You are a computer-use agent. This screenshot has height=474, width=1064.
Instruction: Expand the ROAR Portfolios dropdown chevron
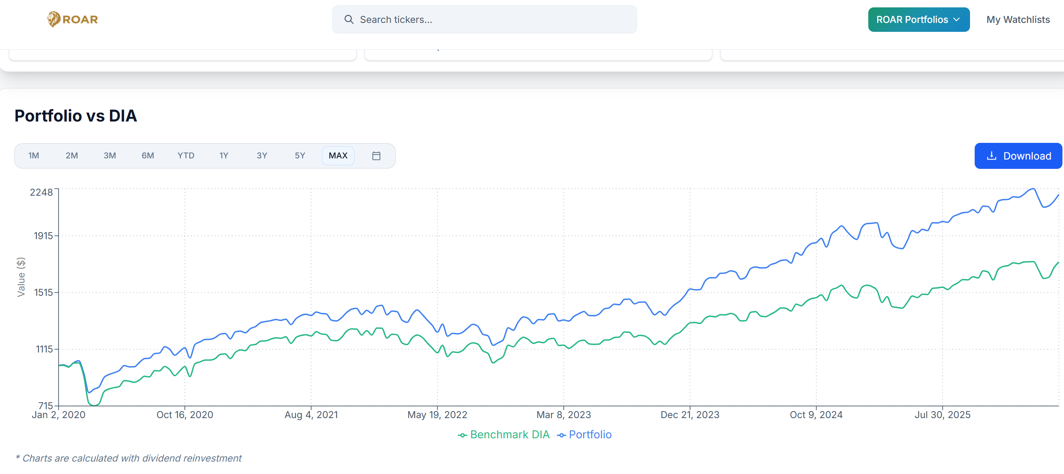(956, 19)
